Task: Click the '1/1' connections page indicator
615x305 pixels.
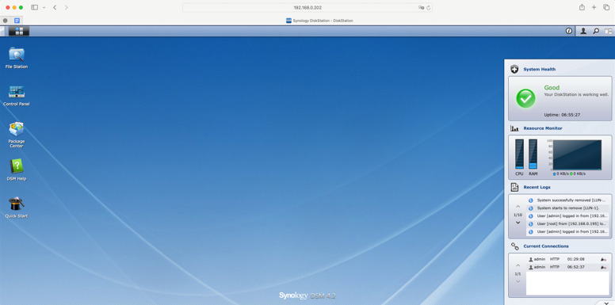Action: pyautogui.click(x=518, y=273)
